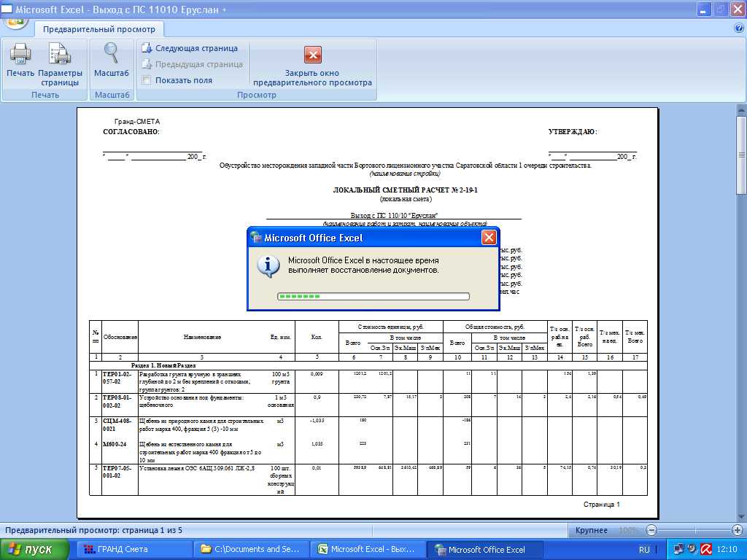Click the Наименование column header
Image resolution: width=747 pixels, height=560 pixels.
point(202,337)
